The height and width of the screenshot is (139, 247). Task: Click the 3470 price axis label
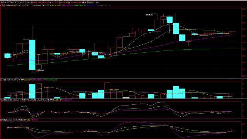point(244,16)
